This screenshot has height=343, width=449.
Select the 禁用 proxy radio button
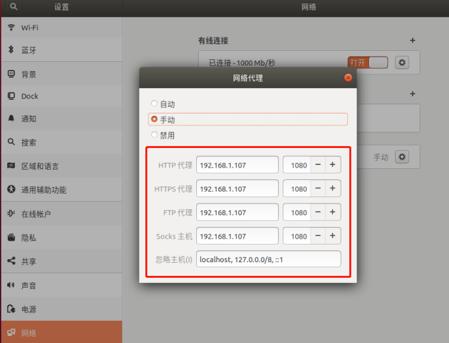pyautogui.click(x=154, y=134)
